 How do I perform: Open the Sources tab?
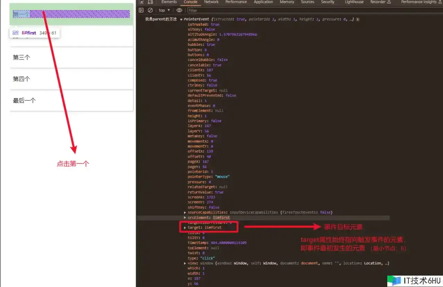[x=307, y=2]
